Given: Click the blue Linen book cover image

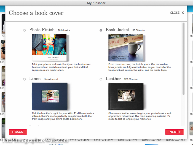Looking at the screenshot, I should click(50, 96).
